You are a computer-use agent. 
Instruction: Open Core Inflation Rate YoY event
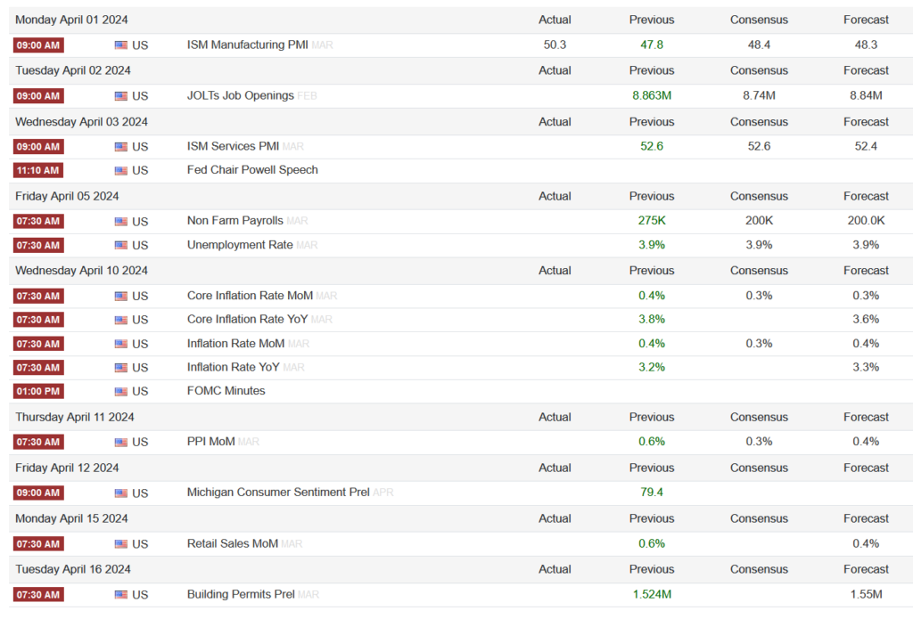[x=247, y=319]
